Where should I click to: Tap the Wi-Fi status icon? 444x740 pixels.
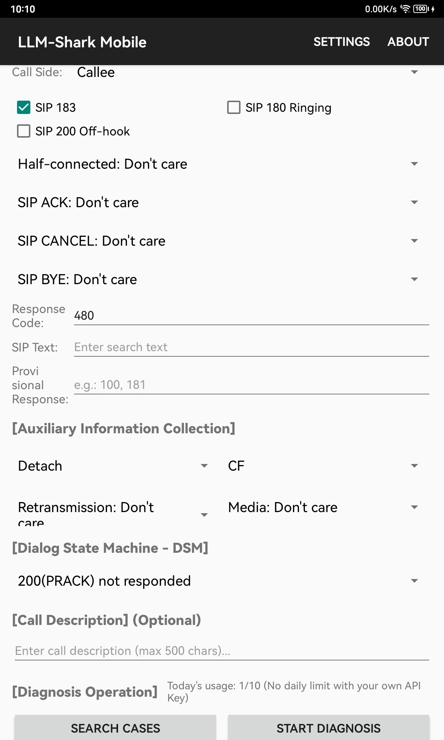[406, 9]
